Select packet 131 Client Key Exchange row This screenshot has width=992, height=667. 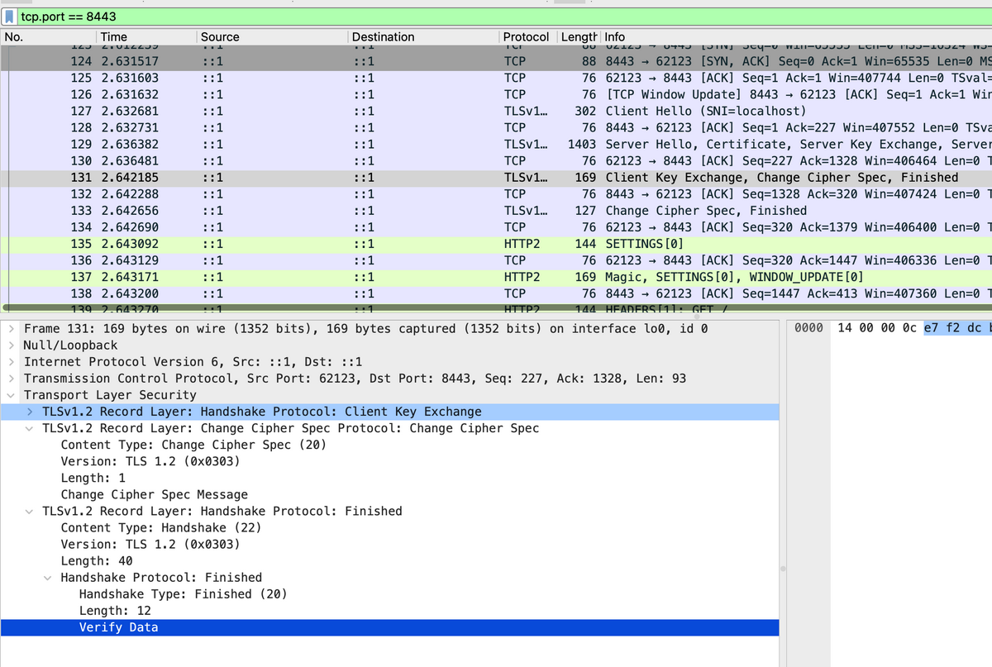click(x=496, y=177)
